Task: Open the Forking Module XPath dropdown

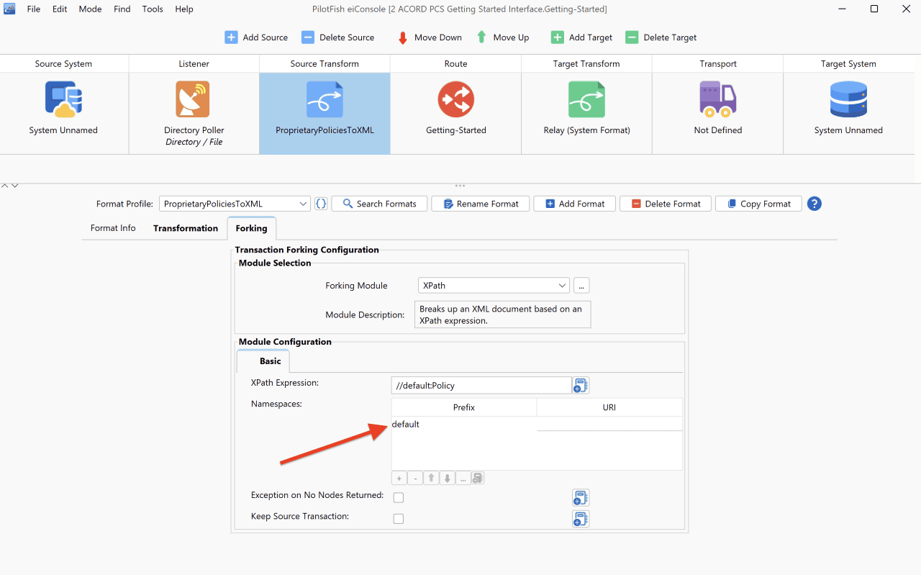Action: click(494, 286)
